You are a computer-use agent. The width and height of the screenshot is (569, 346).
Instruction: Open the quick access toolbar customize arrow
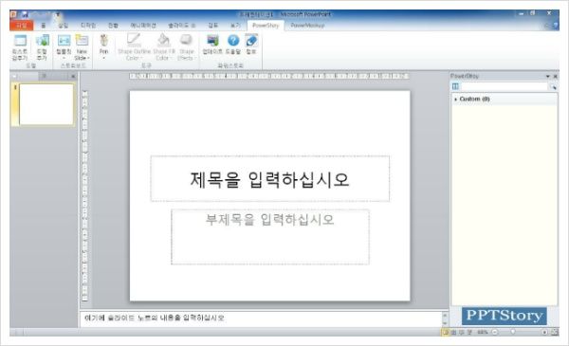[57, 15]
